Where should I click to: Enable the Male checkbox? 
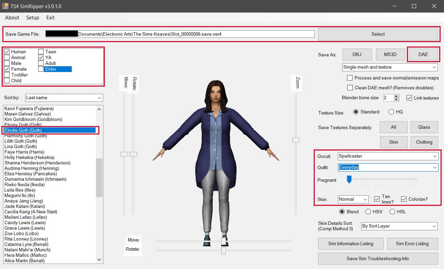[7, 63]
